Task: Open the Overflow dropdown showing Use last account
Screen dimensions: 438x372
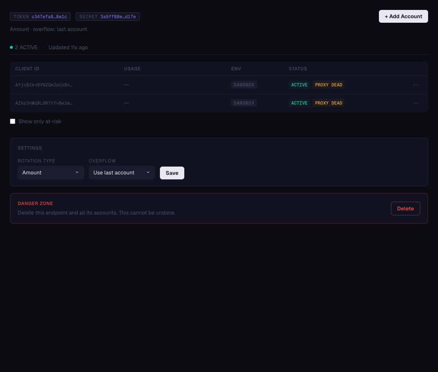Action: [121, 172]
